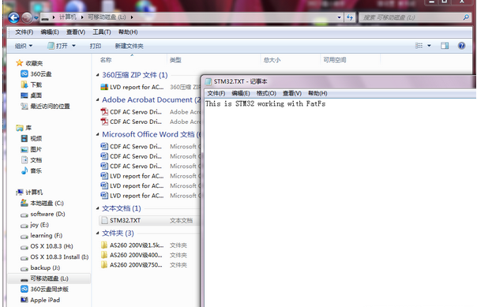Open the 编辑(E) menu in Explorer
The height and width of the screenshot is (307, 477).
click(x=50, y=32)
